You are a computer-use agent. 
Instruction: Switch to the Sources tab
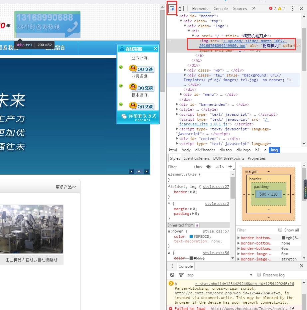[240, 9]
